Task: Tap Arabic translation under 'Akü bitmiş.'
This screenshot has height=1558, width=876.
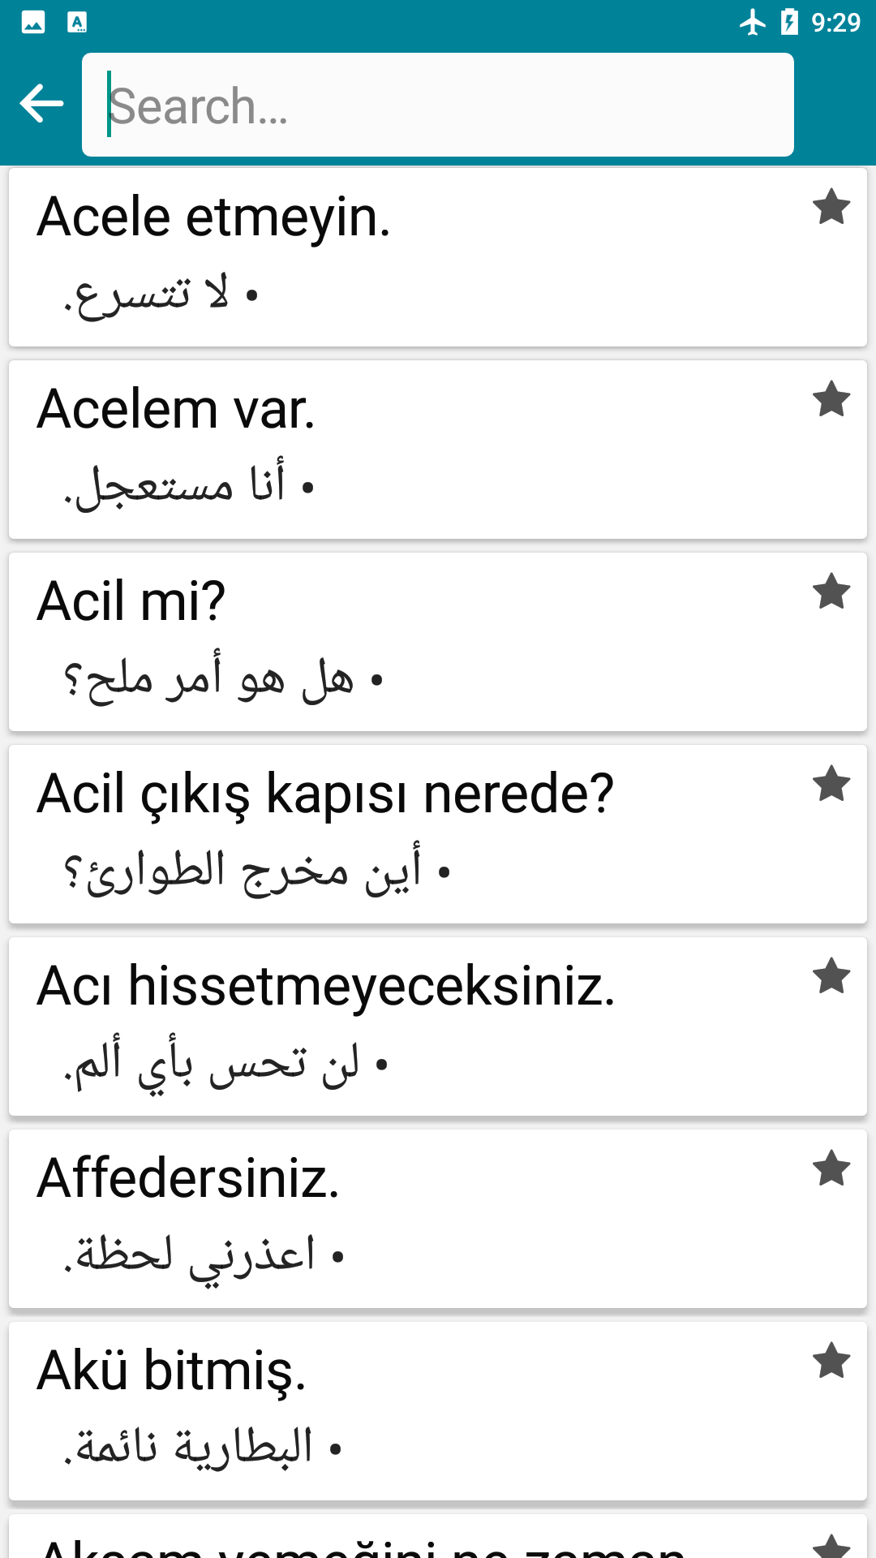Action: click(x=203, y=1447)
